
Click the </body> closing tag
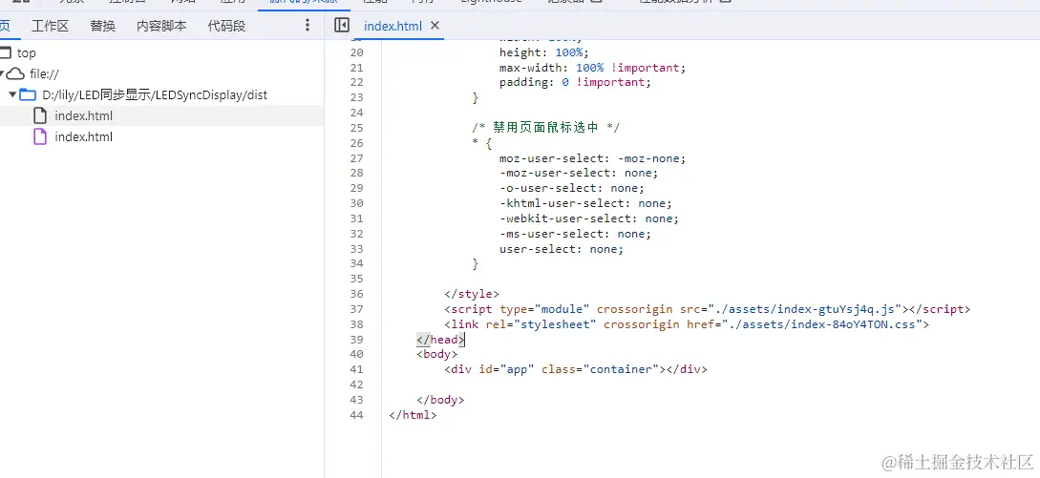(x=440, y=400)
